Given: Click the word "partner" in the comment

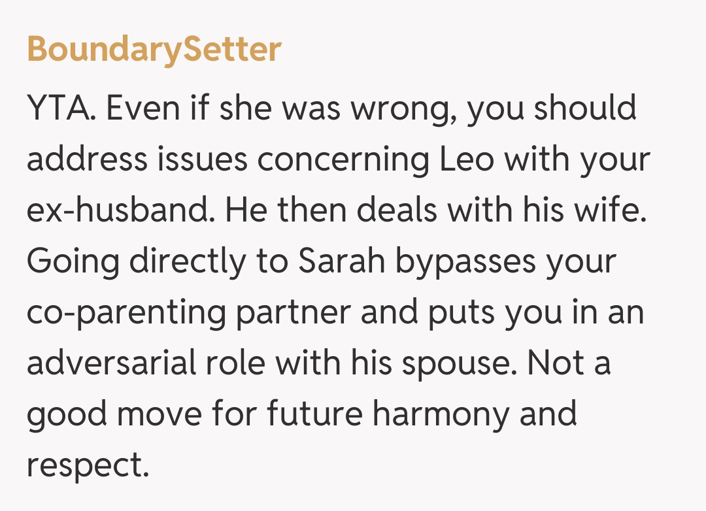Looking at the screenshot, I should [293, 313].
